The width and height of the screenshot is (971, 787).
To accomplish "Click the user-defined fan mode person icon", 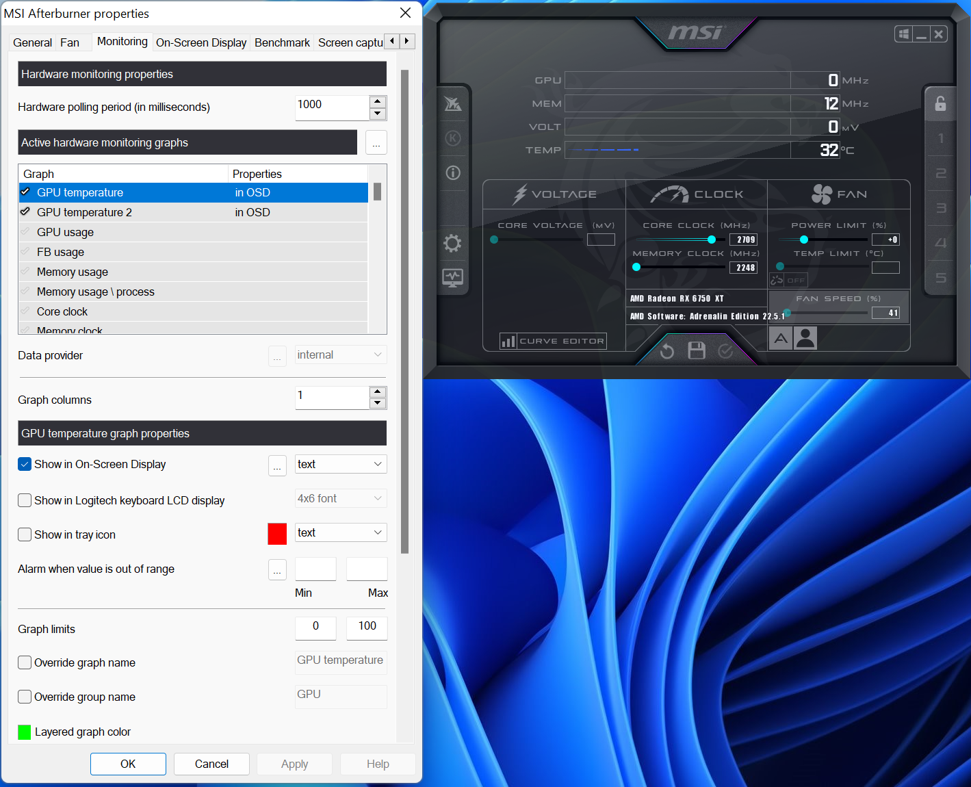I will click(x=805, y=338).
